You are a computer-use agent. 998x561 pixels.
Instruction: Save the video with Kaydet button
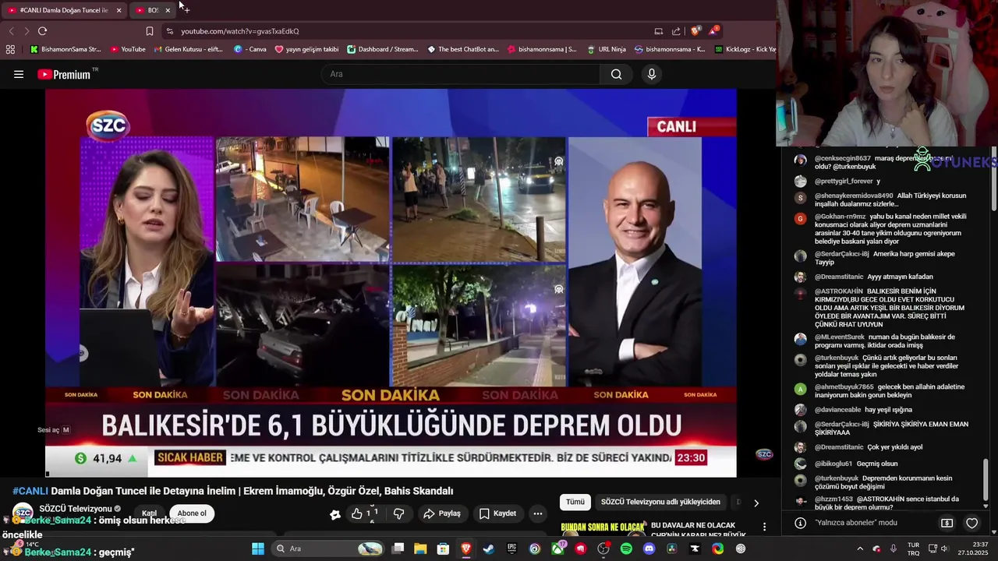tap(497, 513)
